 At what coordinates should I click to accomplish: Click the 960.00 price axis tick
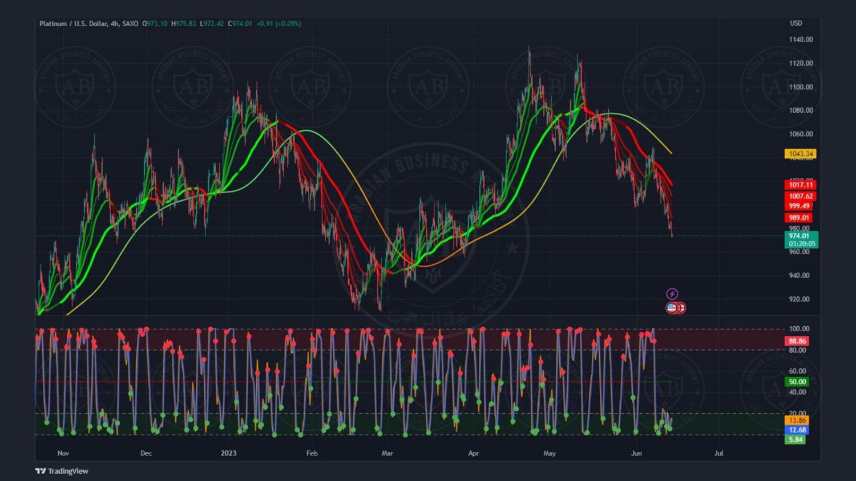(799, 252)
